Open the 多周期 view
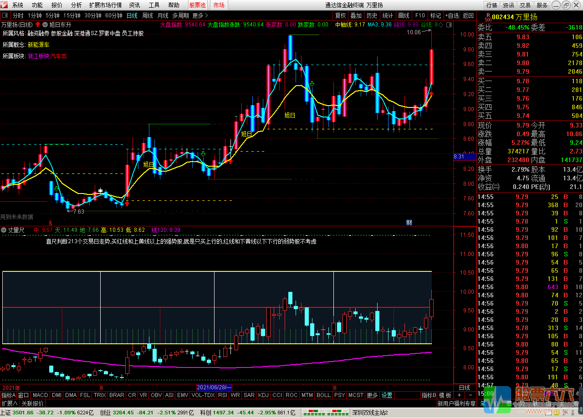 (x=181, y=15)
